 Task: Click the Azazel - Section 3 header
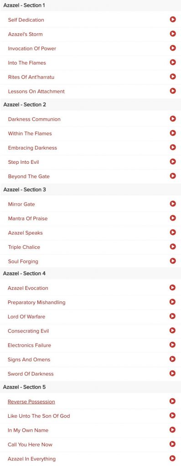pos(90,189)
